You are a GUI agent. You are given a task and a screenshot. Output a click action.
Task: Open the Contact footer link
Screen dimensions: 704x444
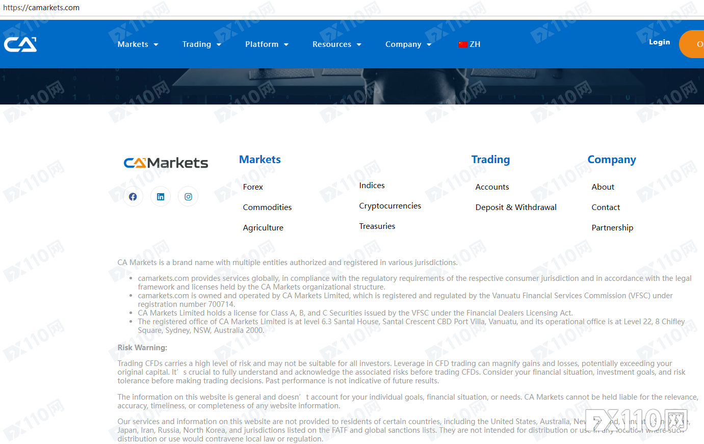tap(606, 207)
